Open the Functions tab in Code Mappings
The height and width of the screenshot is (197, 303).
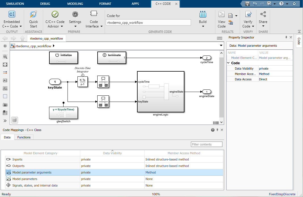click(24, 137)
